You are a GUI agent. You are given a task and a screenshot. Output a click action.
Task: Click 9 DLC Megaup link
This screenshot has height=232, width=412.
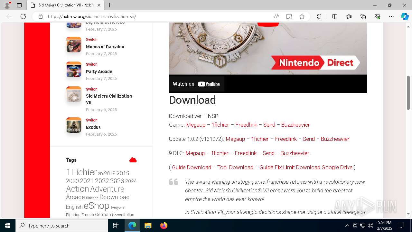click(195, 153)
